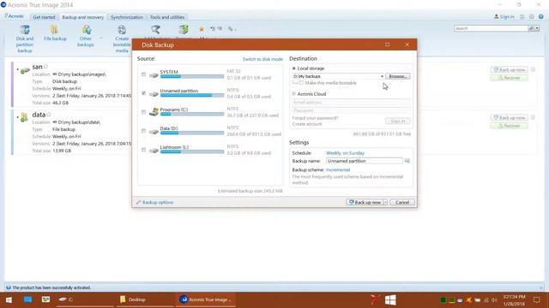Click the search magnifier icon

(531, 28)
